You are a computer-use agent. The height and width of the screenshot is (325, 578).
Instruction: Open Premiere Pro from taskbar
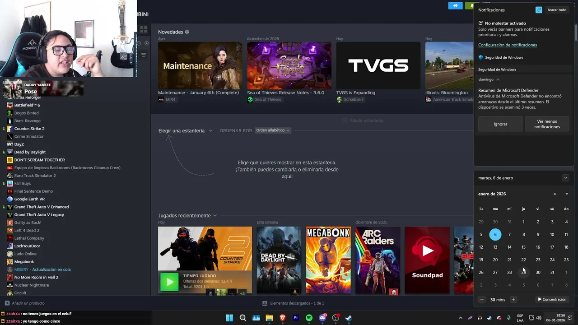pos(296,318)
